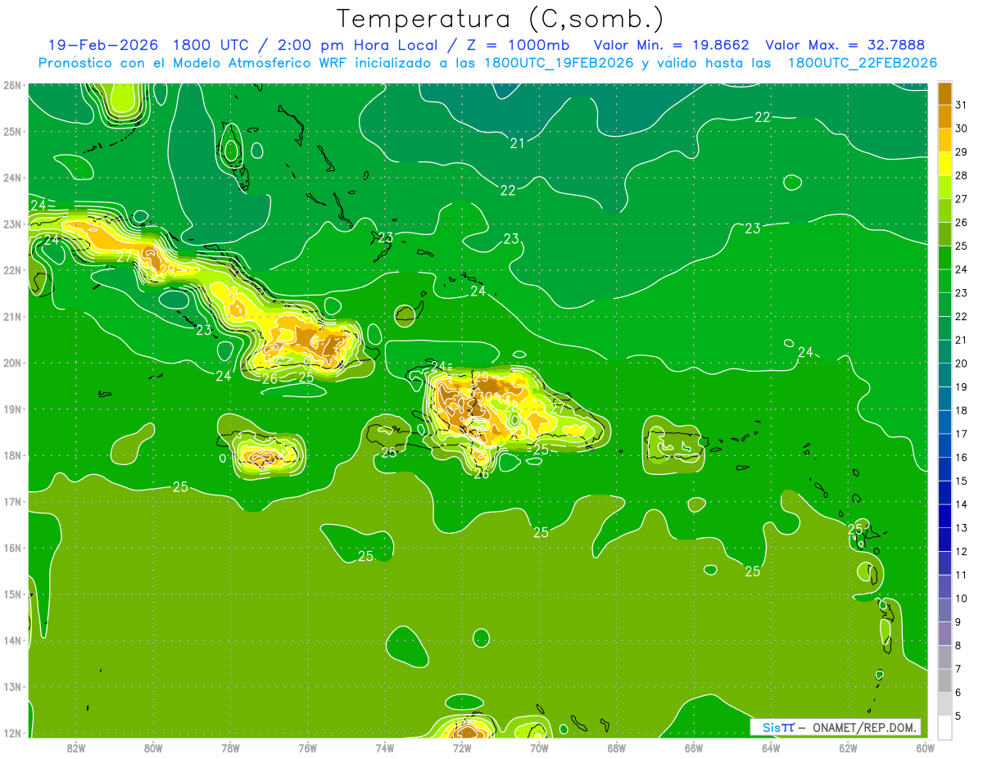This screenshot has width=983, height=759.
Task: Click the Temperatura (C,somb.) title
Action: click(501, 19)
